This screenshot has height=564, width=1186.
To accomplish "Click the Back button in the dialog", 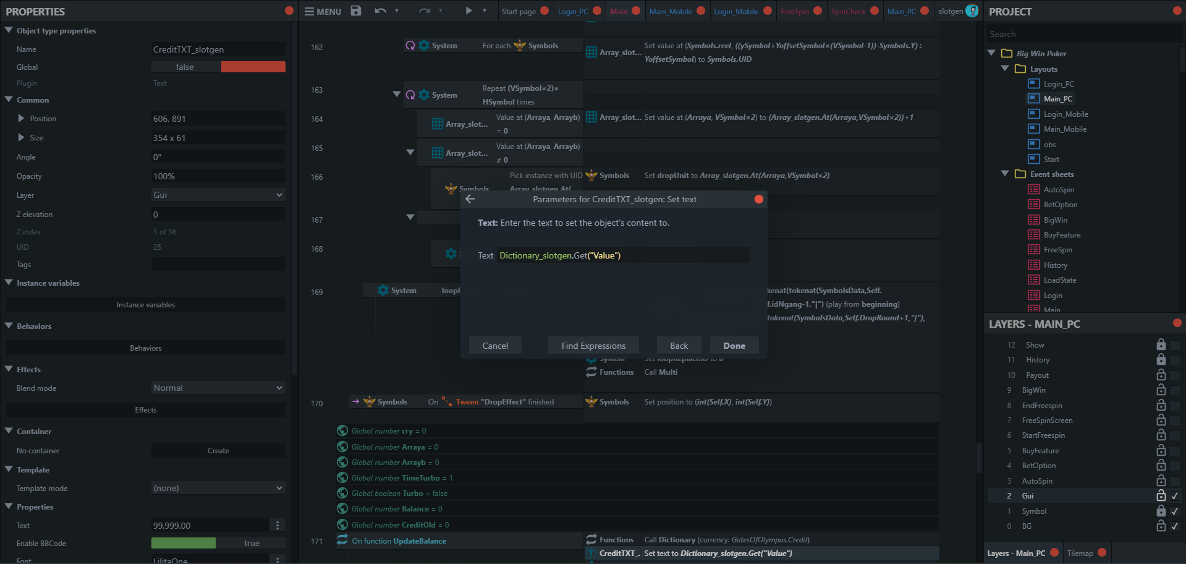I will [679, 346].
